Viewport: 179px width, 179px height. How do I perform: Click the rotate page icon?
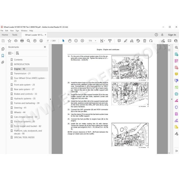pyautogui.click(x=151, y=41)
